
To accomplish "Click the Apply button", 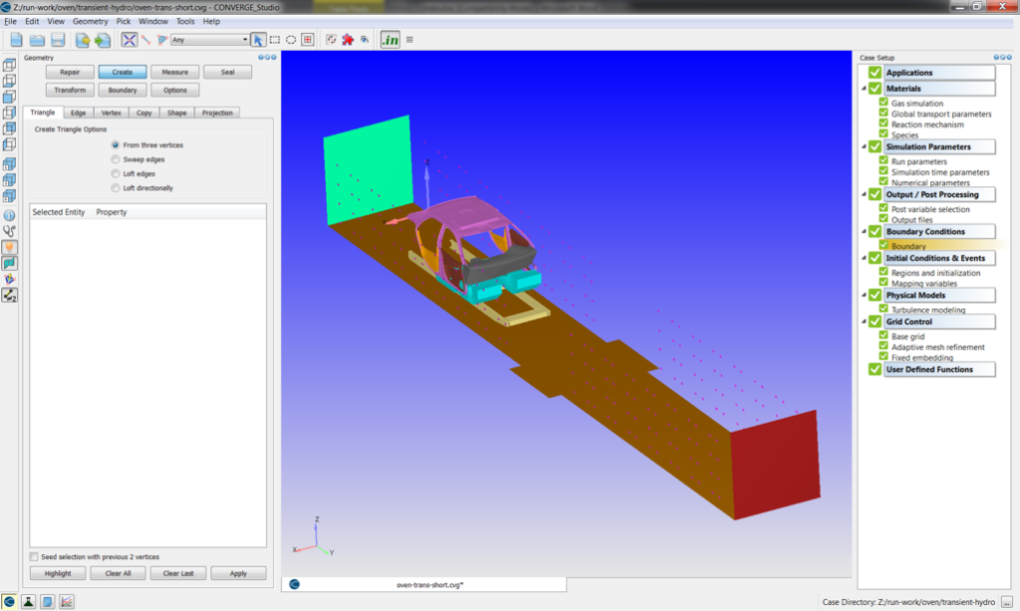I will coord(238,573).
